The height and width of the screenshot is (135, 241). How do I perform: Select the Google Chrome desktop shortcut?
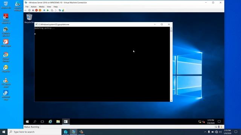(6, 57)
